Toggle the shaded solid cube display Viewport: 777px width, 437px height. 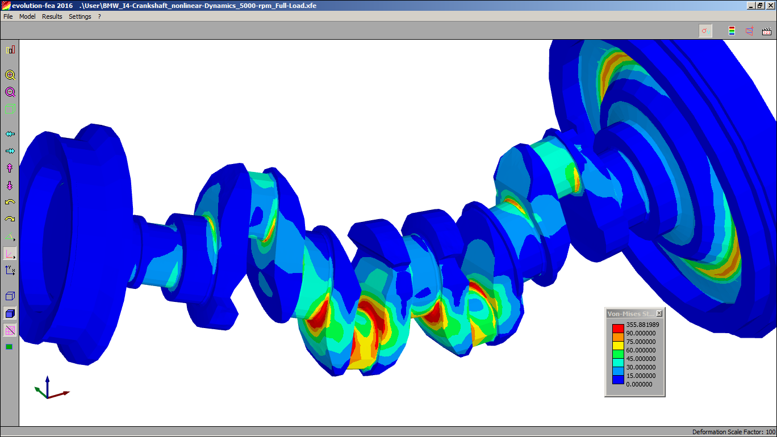tap(10, 313)
